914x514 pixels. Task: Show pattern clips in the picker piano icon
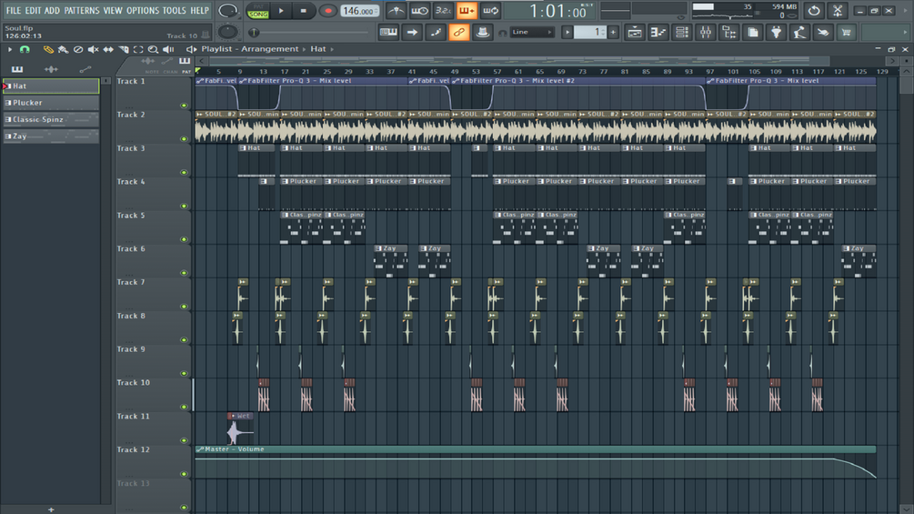point(17,69)
